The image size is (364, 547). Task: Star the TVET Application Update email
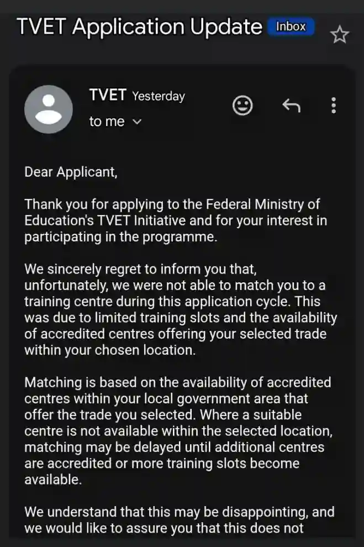point(339,35)
